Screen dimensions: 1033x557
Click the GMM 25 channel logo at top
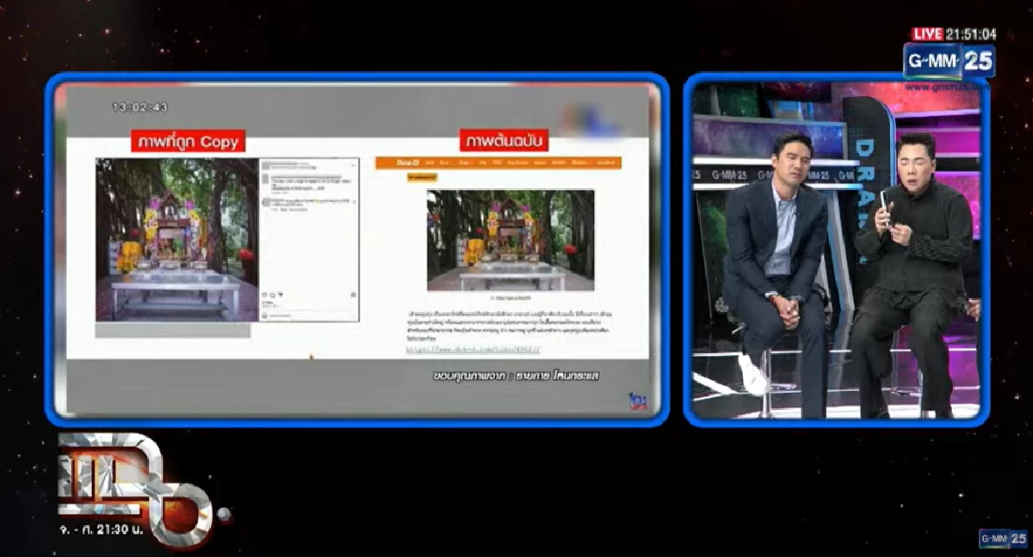(x=949, y=62)
